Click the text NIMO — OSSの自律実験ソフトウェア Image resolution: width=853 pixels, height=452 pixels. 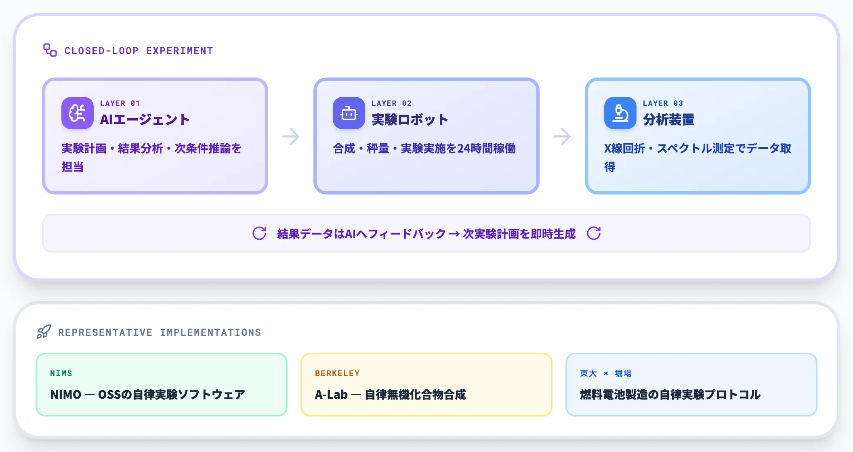(x=148, y=394)
